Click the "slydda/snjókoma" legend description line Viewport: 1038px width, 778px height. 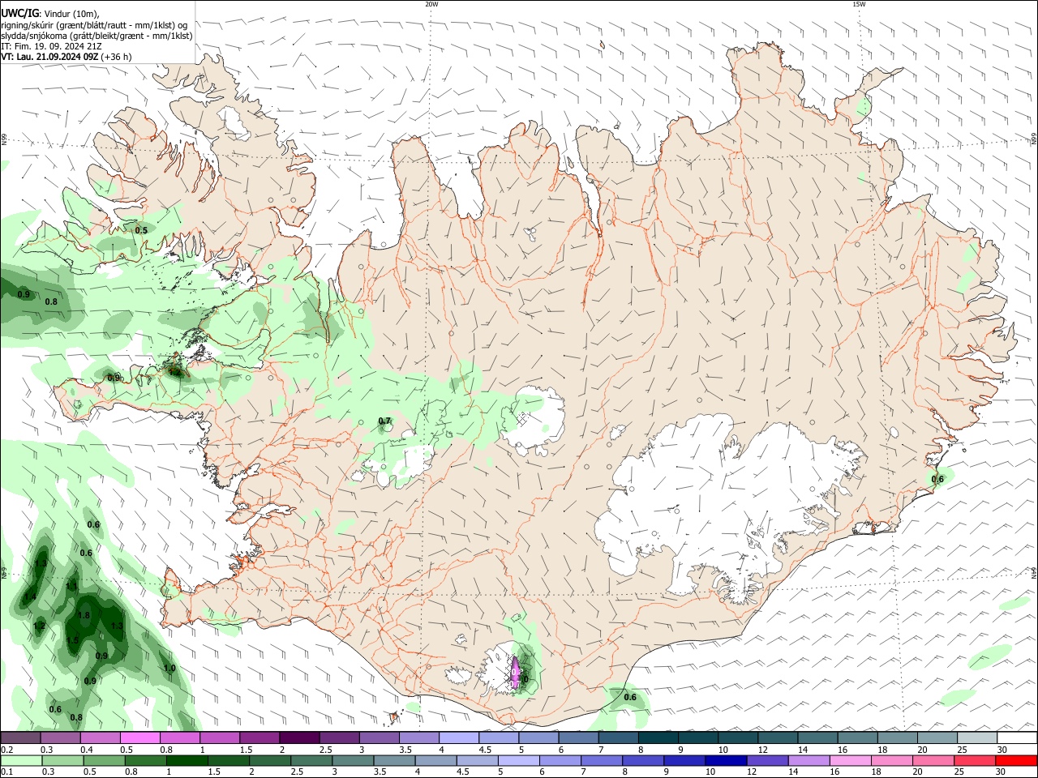(96, 36)
